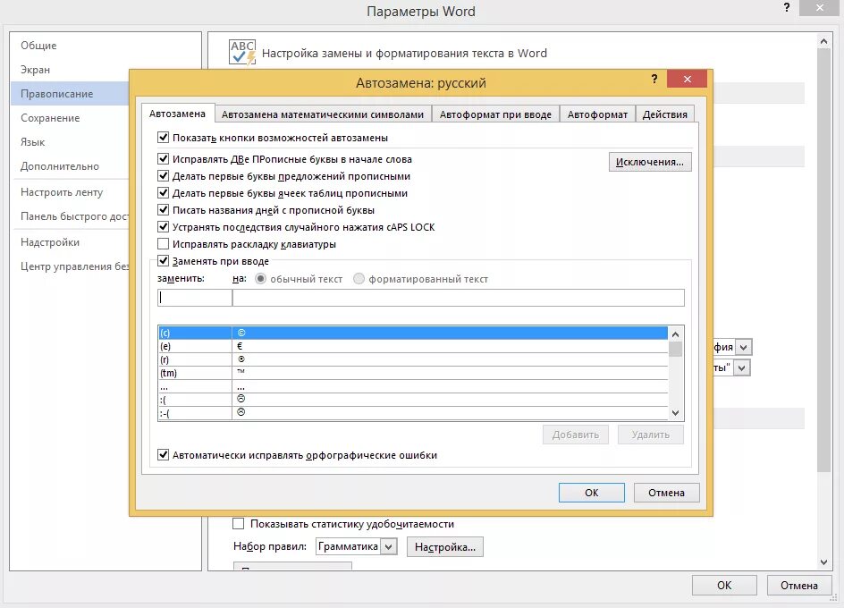
Task: Select the '(r)' registered symbol row
Action: [413, 359]
